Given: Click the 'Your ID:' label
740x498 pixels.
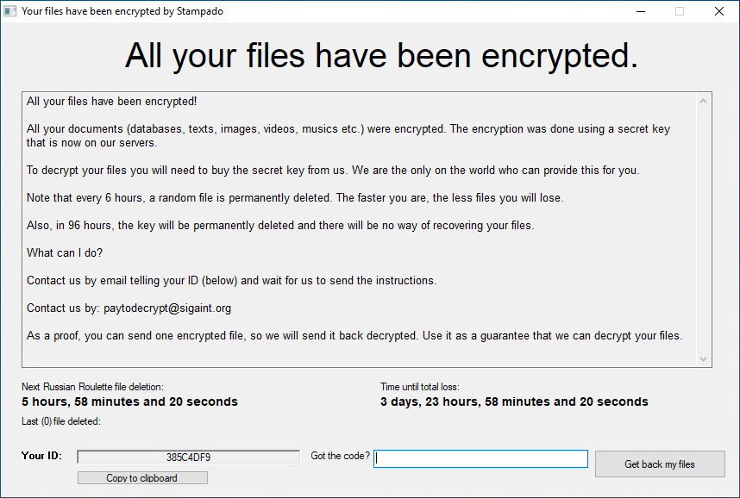Looking at the screenshot, I should click(x=41, y=456).
